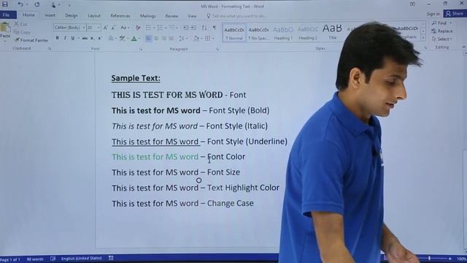Redo using the repeat arrow icon
This screenshot has width=467, height=263.
tap(37, 4)
